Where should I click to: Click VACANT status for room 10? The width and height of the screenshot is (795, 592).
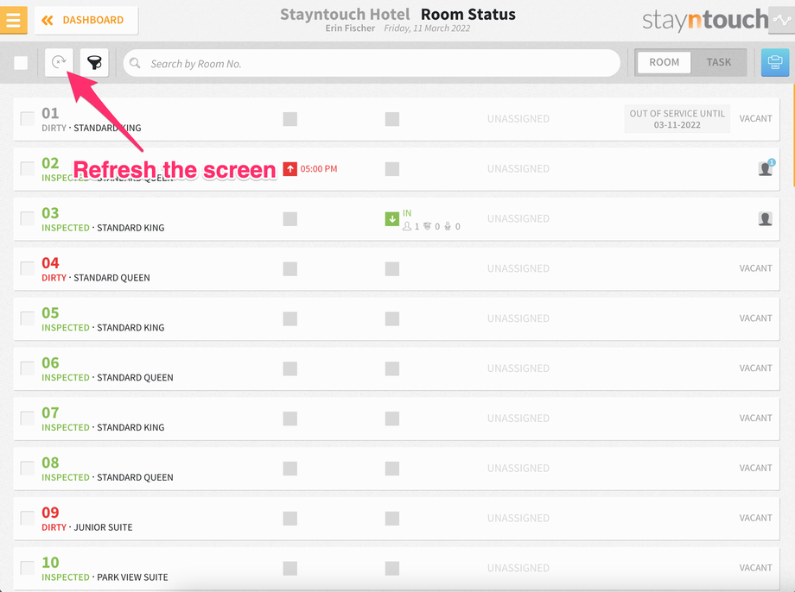pos(755,568)
